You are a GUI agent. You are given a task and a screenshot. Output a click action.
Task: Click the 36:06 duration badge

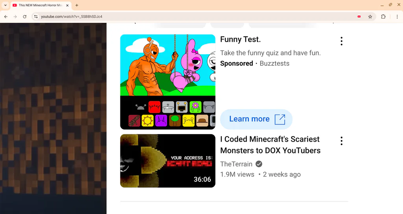coord(202,179)
